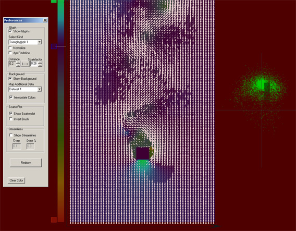Image resolution: width=296 pixels, height=231 pixels.
Task: Toggle the Show Glyphs checkbox
Action: [10, 31]
